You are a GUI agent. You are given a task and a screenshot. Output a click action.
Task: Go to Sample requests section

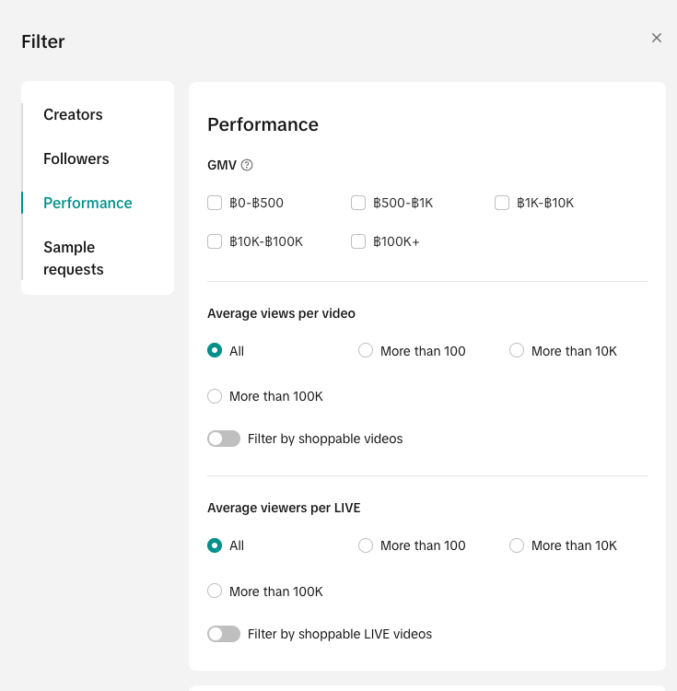(x=73, y=259)
